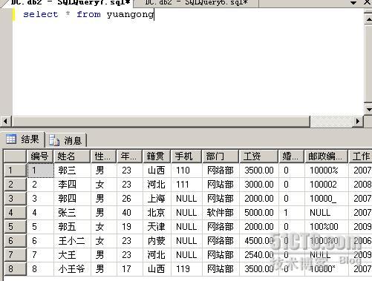Switch to the SQLQuery6.sql tab
This screenshot has width=372, height=281.
click(196, 3)
